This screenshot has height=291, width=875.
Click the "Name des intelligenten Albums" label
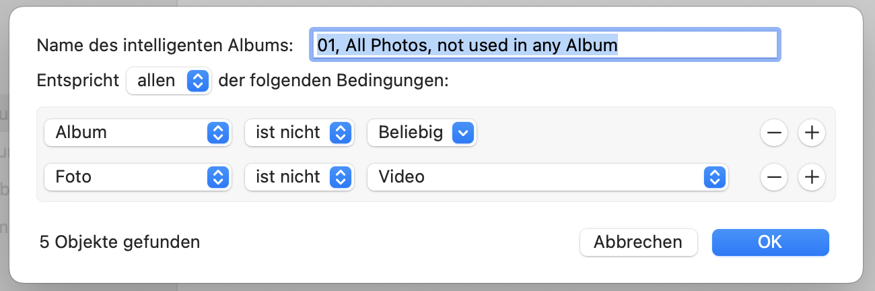(x=165, y=45)
